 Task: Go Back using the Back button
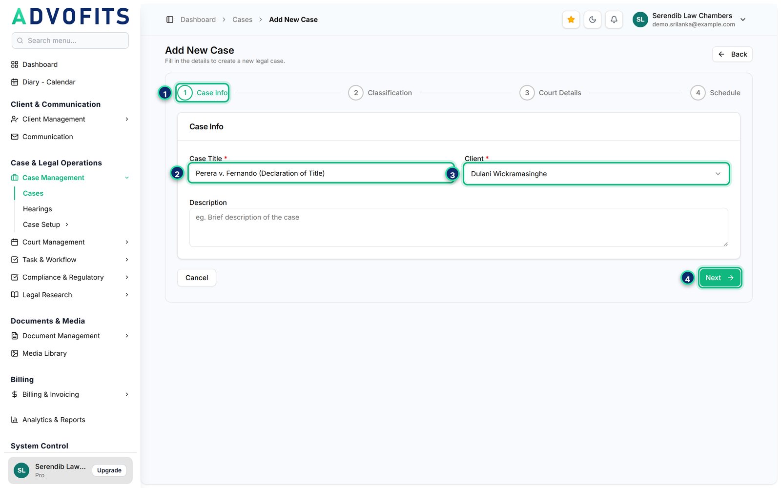(732, 54)
